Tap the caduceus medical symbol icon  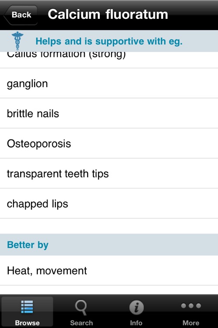click(17, 41)
